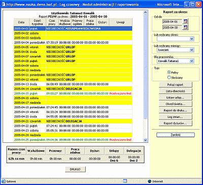Click report scrollbar up arrow
203x185 pixels.
pyautogui.click(x=145, y=12)
